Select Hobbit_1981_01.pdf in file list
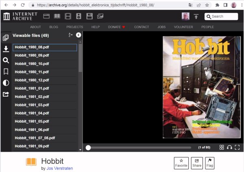This screenshot has height=172, width=244. [x=45, y=88]
